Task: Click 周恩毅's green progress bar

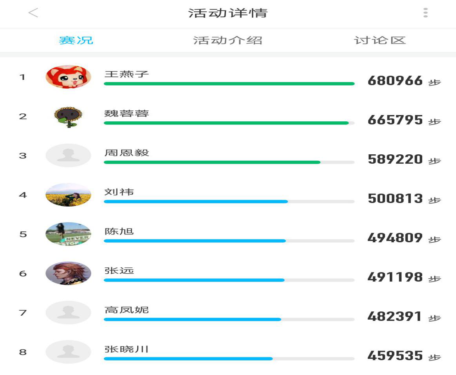Action: [x=229, y=162]
